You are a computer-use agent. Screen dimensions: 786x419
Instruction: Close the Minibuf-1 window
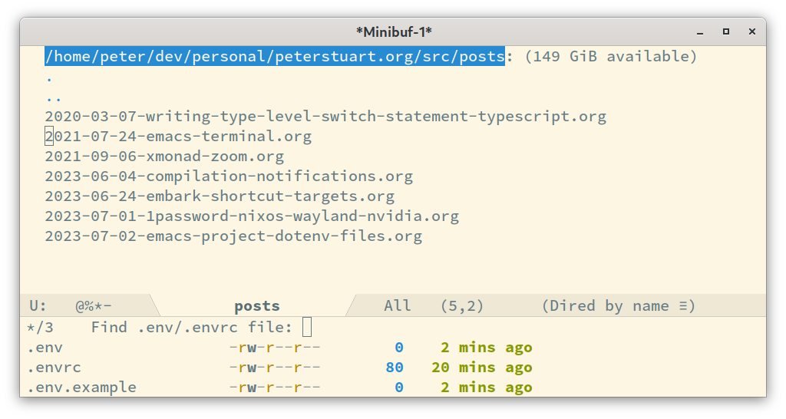point(752,31)
